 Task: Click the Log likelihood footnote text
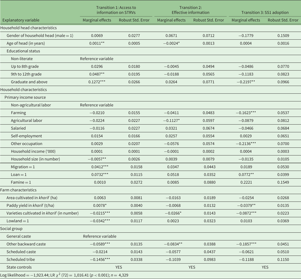(x=64, y=275)
